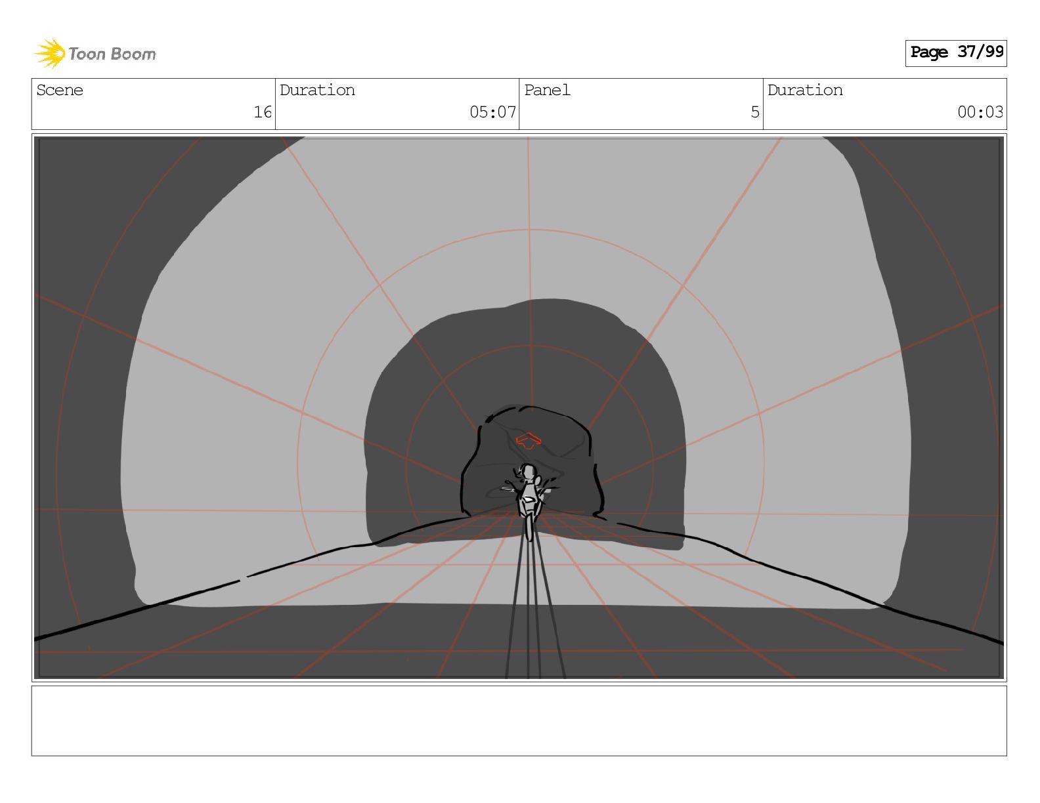Click the panel duration value '00:03'

980,112
